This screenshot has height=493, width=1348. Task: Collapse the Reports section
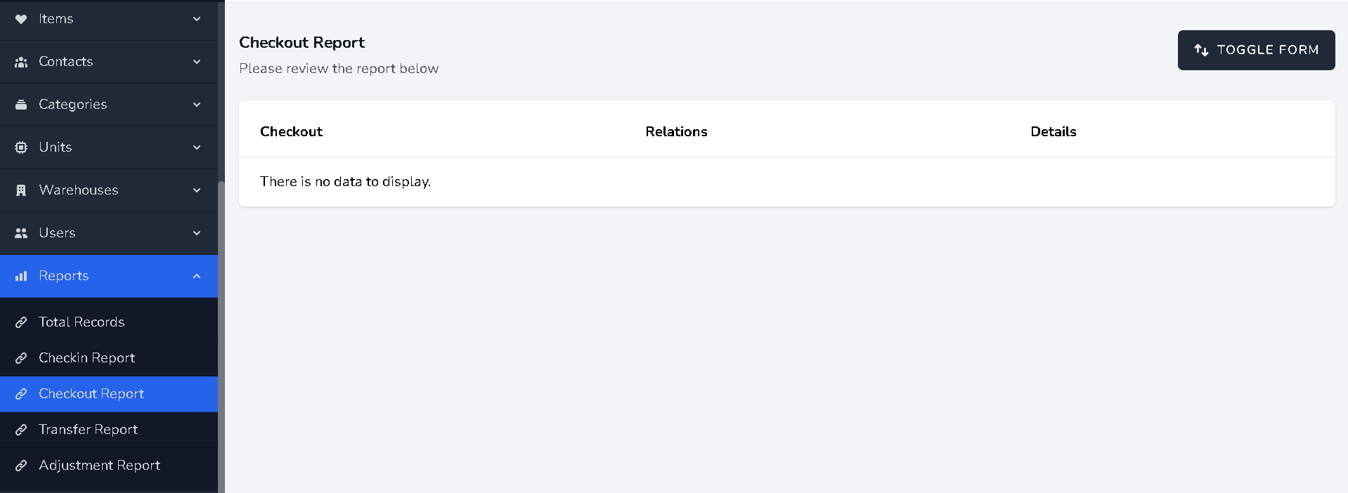tap(197, 276)
